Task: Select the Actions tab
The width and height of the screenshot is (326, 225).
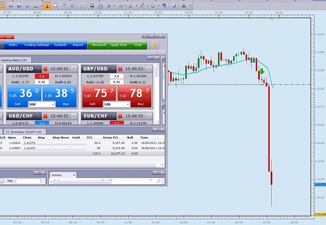Action: pyautogui.click(x=63, y=175)
